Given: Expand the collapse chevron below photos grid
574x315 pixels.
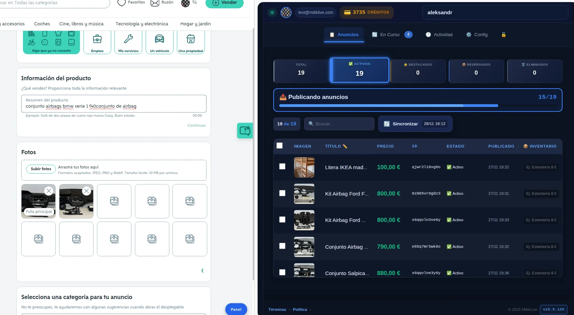Looking at the screenshot, I should [202, 271].
